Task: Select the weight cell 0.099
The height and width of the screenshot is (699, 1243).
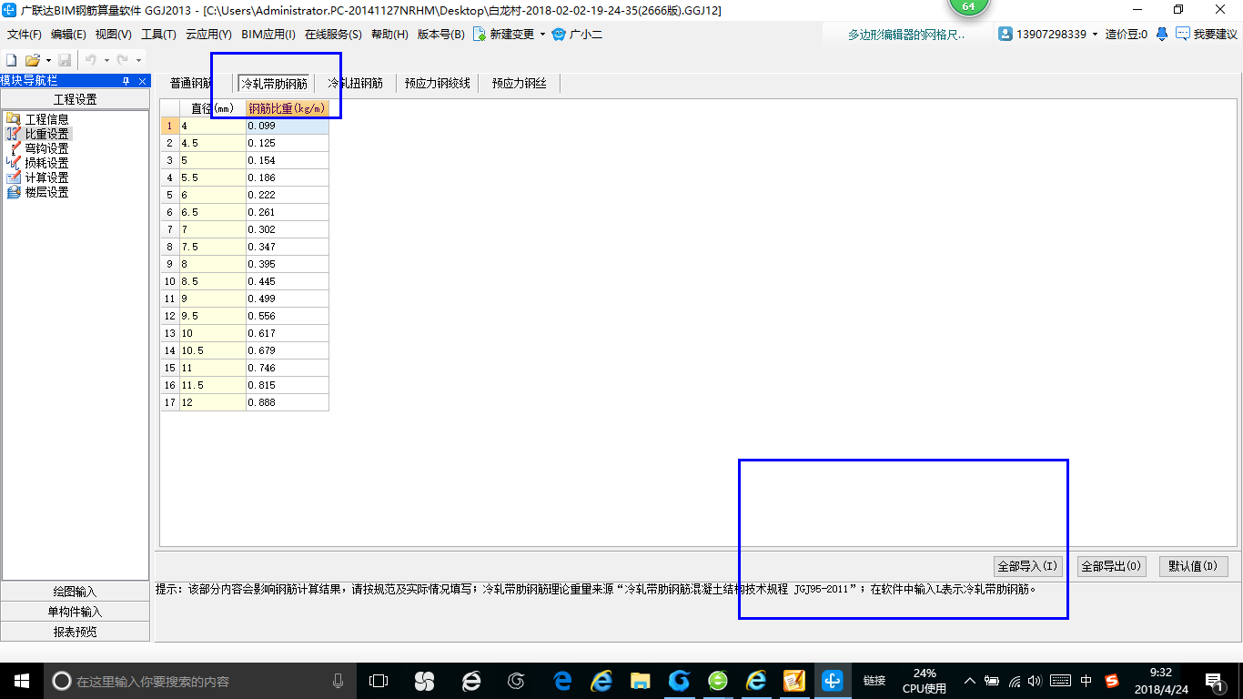Action: [287, 126]
